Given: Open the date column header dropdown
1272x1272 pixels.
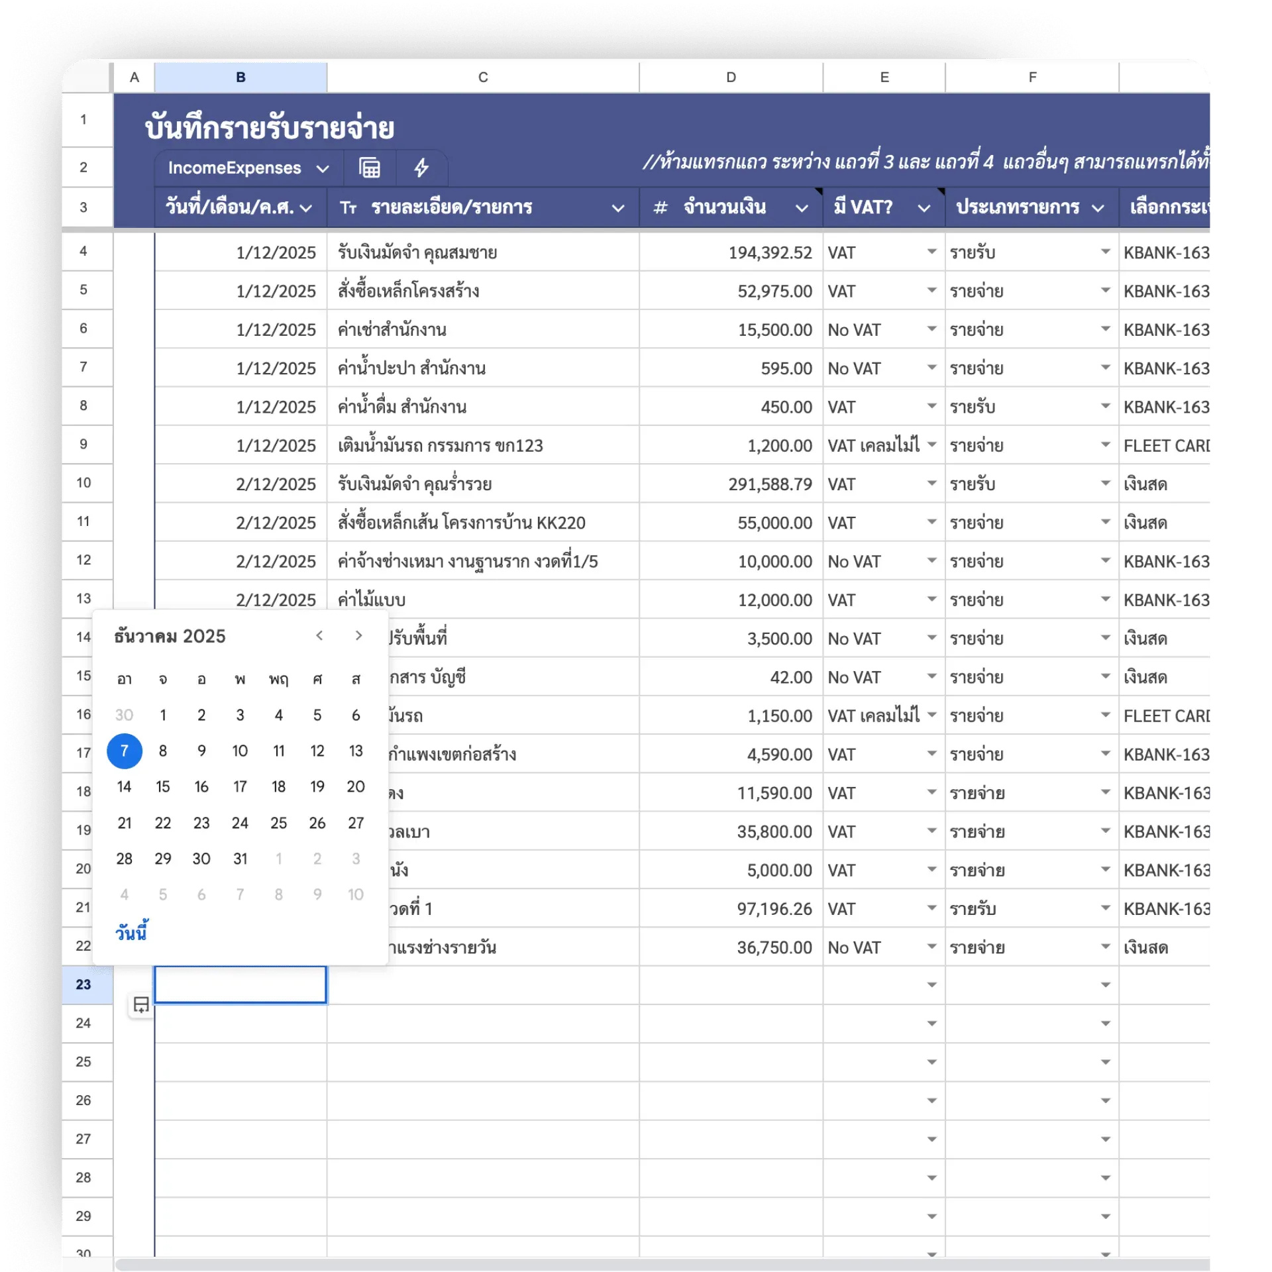Looking at the screenshot, I should pyautogui.click(x=306, y=208).
